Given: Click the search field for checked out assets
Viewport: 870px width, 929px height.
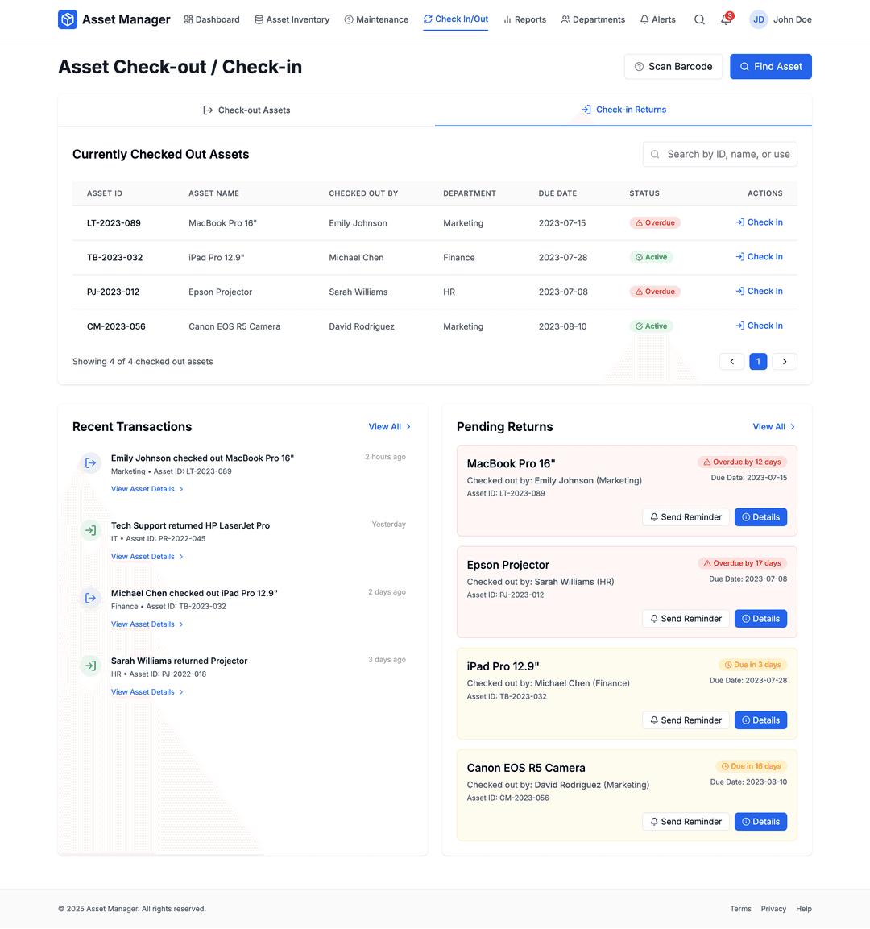Looking at the screenshot, I should tap(719, 154).
